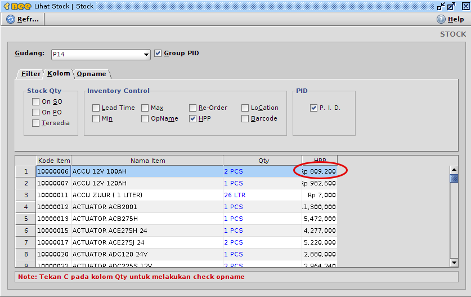Click item code 10000020

point(53,254)
